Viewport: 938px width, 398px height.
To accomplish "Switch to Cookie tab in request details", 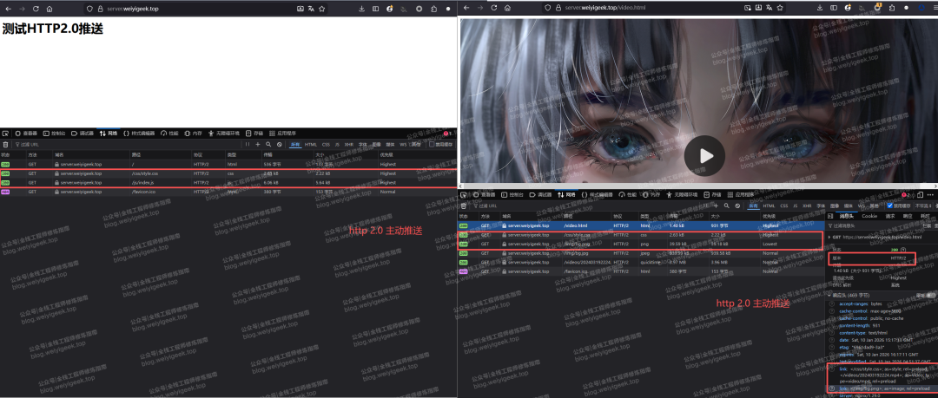I will click(869, 215).
